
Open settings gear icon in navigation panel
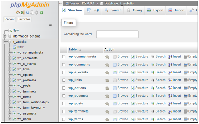(x=36, y=13)
